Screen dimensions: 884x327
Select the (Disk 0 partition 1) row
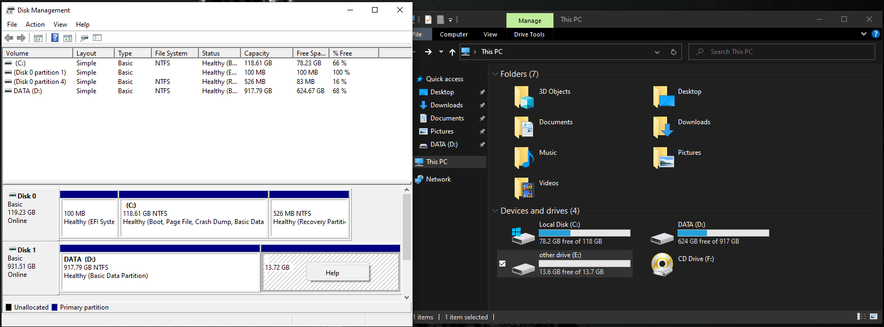click(x=208, y=72)
